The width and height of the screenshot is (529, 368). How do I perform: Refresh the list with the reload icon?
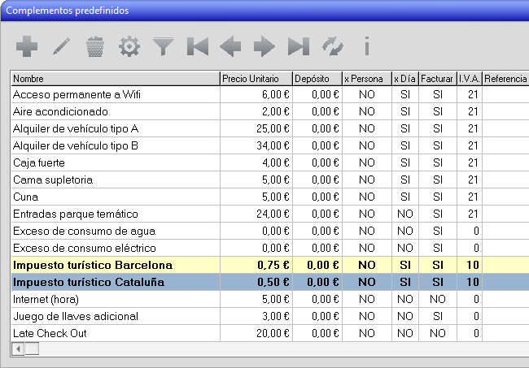[332, 47]
